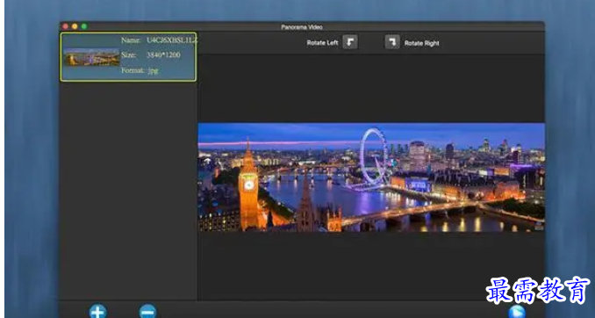The height and width of the screenshot is (318, 595).
Task: Maximize the window with the green button
Action: tap(84, 26)
